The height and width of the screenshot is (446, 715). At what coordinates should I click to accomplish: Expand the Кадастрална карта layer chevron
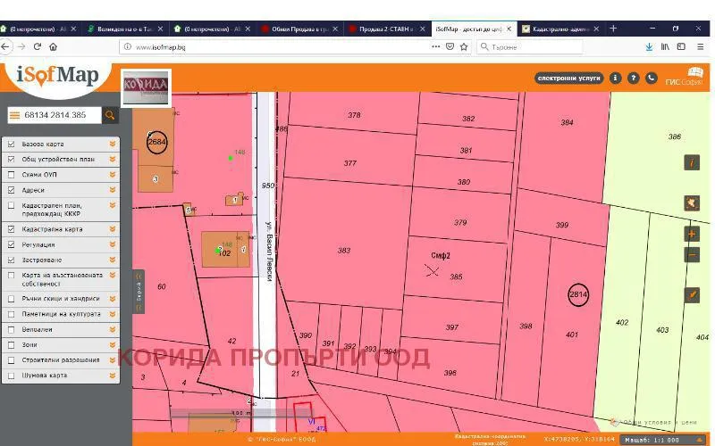(113, 229)
